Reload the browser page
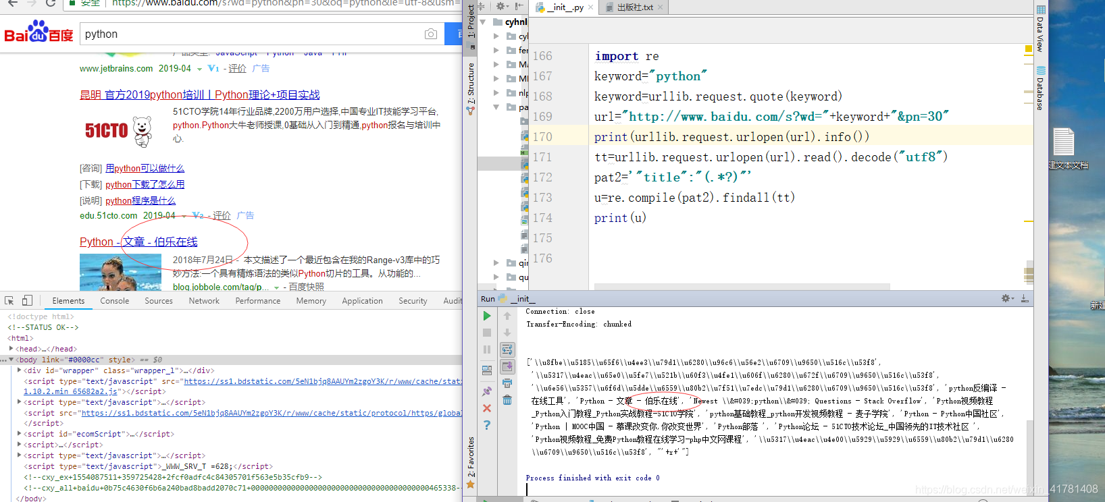 point(51,3)
